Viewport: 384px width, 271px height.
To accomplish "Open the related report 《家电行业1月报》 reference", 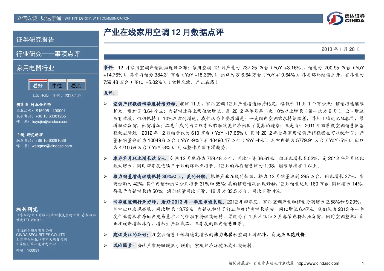I will coord(56,217).
